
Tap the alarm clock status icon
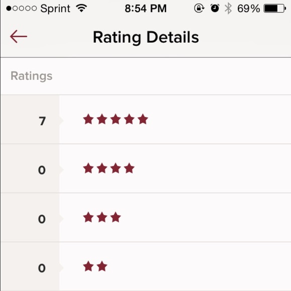[x=215, y=9]
